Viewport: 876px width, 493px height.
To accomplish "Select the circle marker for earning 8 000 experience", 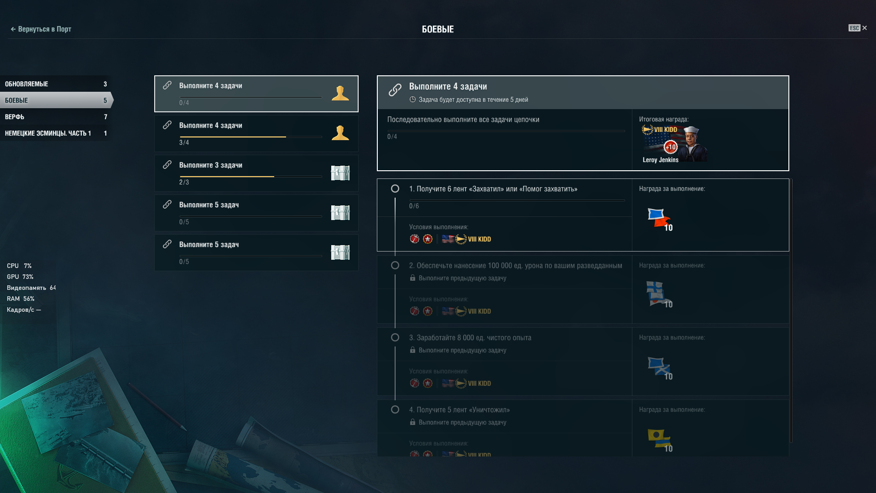I will [395, 337].
